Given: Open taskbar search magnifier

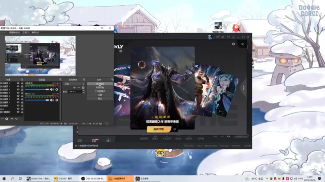Looking at the screenshot, I should 12,179.
